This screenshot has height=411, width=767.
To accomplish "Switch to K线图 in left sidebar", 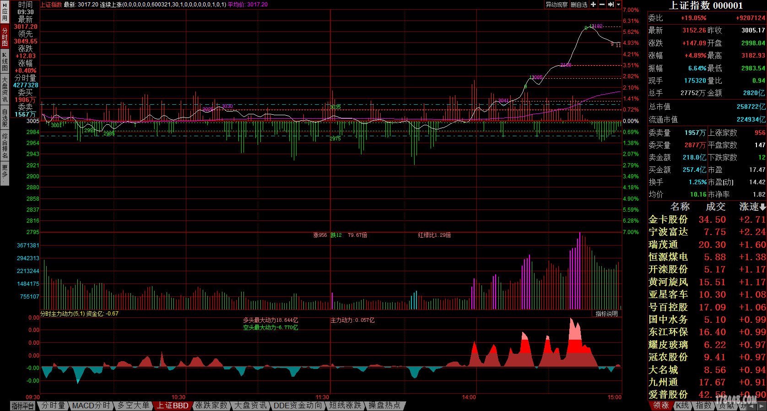I will tap(5, 62).
